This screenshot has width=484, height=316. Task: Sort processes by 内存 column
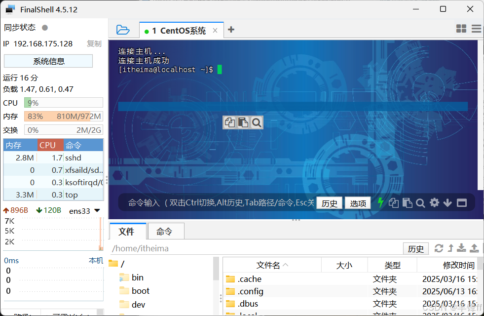point(20,145)
